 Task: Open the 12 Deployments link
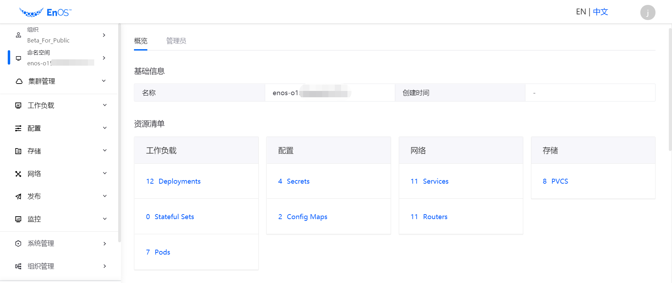173,182
